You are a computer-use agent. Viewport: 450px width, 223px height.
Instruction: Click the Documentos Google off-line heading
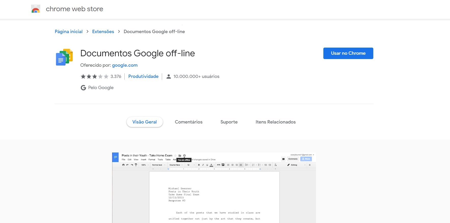[137, 53]
